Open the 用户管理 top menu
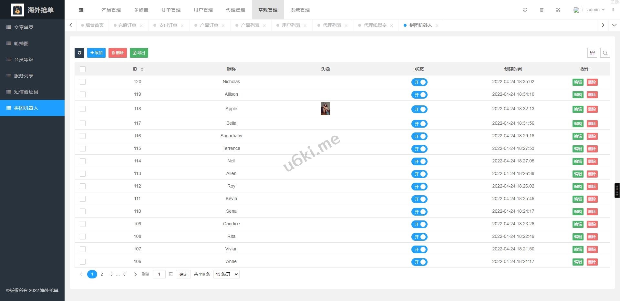The width and height of the screenshot is (620, 301). (203, 10)
